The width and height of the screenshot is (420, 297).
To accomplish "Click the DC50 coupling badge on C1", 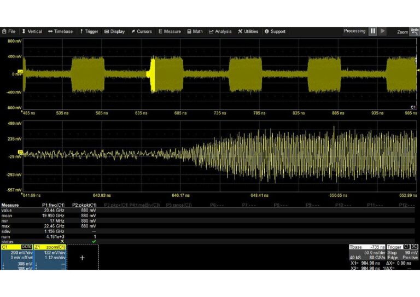I will coord(26,247).
